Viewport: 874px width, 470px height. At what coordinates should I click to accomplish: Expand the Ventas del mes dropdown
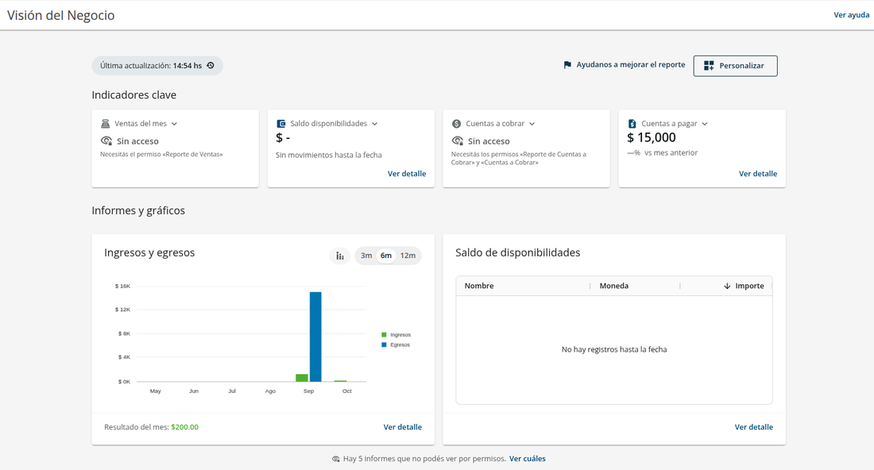coord(175,124)
